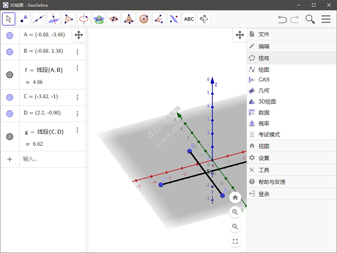
Task: Select the Sphere tool
Action: pyautogui.click(x=144, y=19)
